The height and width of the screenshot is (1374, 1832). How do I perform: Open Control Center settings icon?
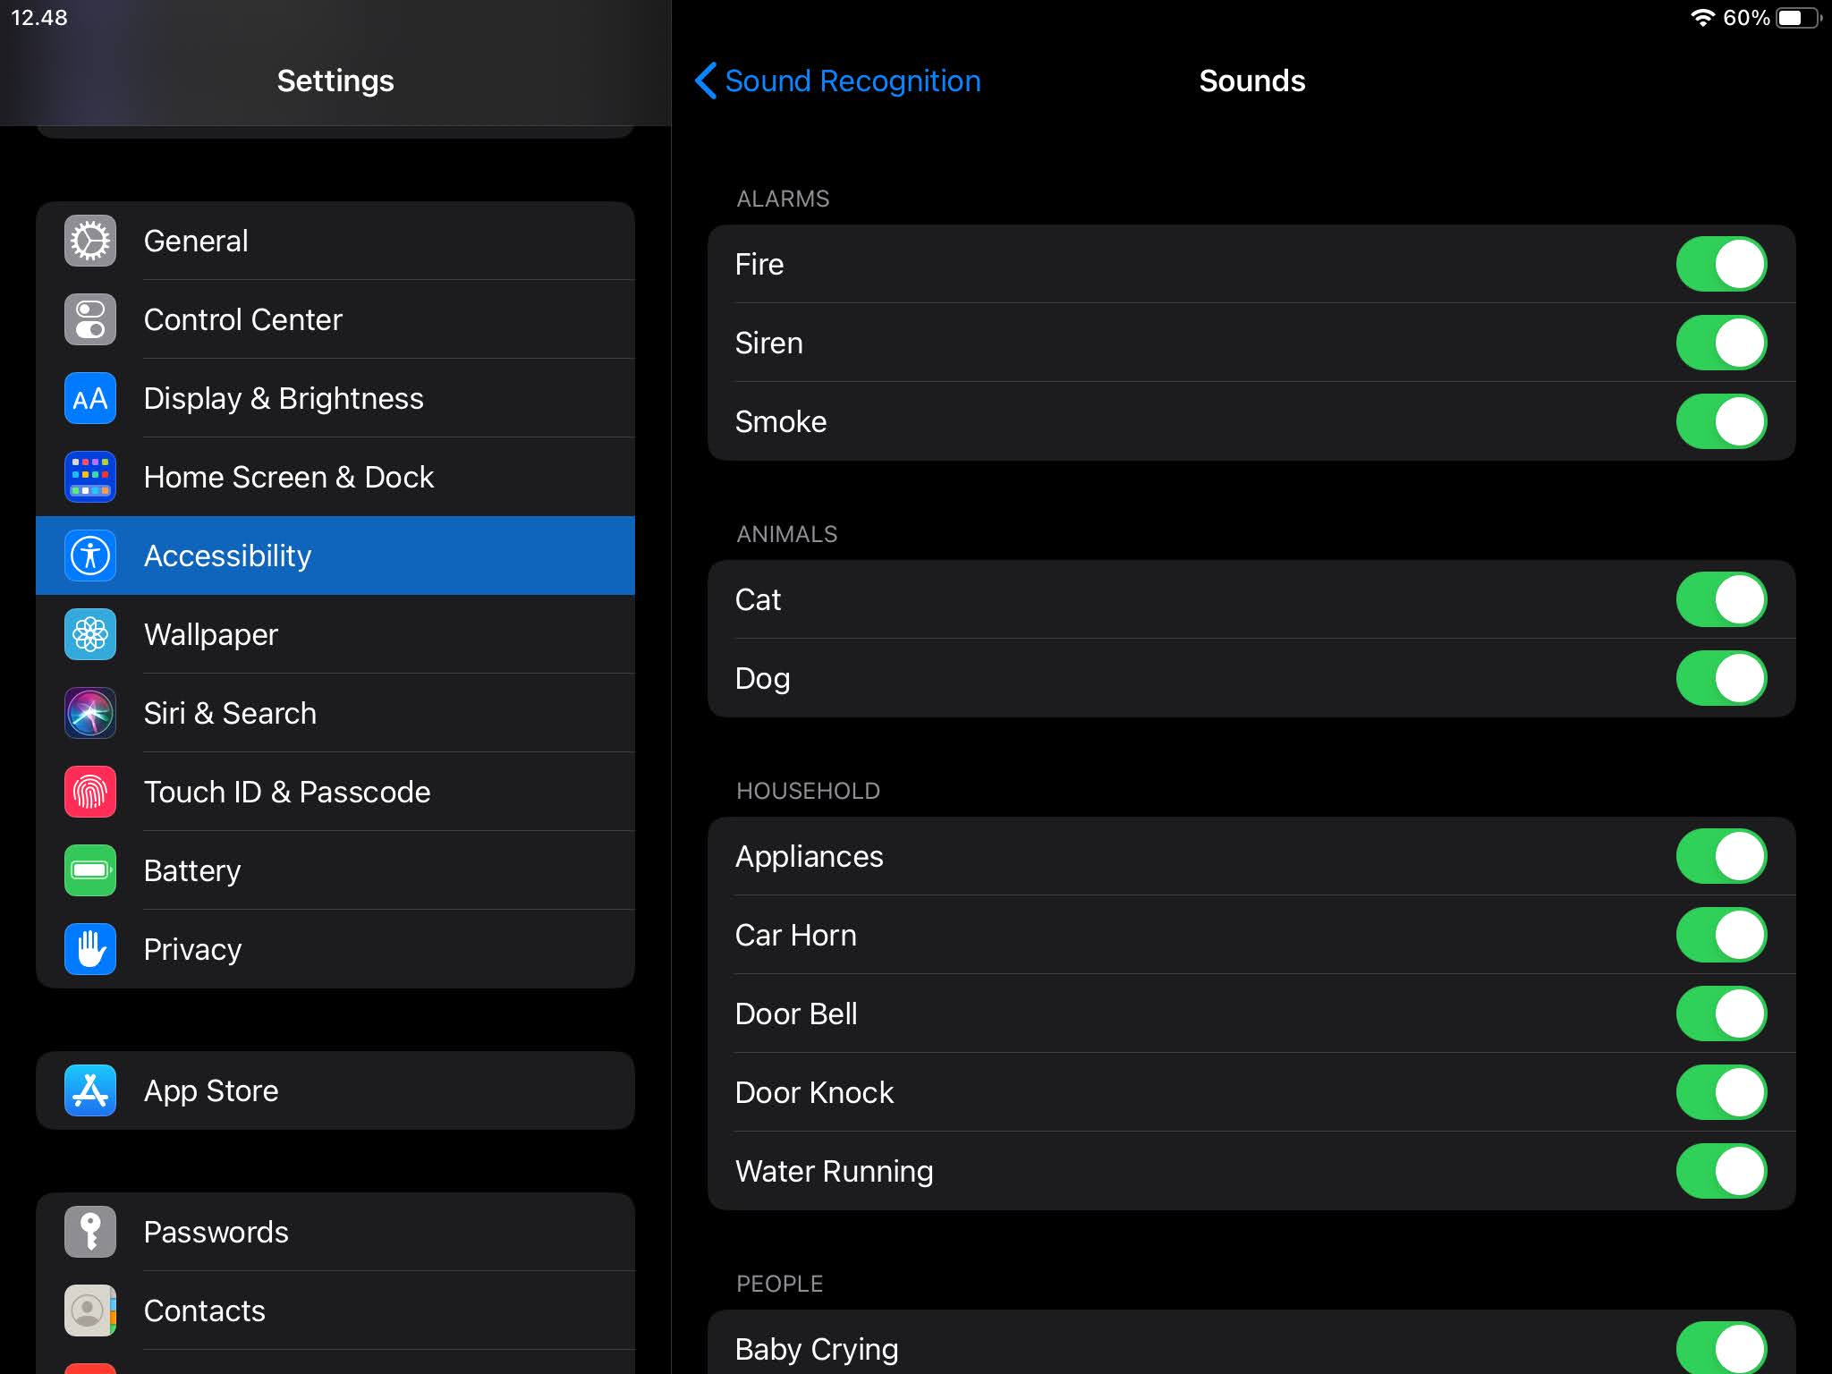point(90,319)
